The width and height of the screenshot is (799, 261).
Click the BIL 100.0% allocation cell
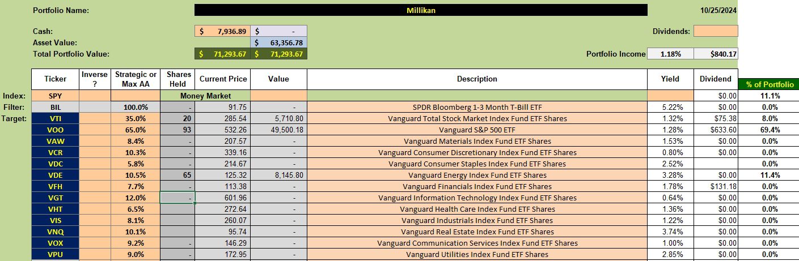click(x=136, y=107)
